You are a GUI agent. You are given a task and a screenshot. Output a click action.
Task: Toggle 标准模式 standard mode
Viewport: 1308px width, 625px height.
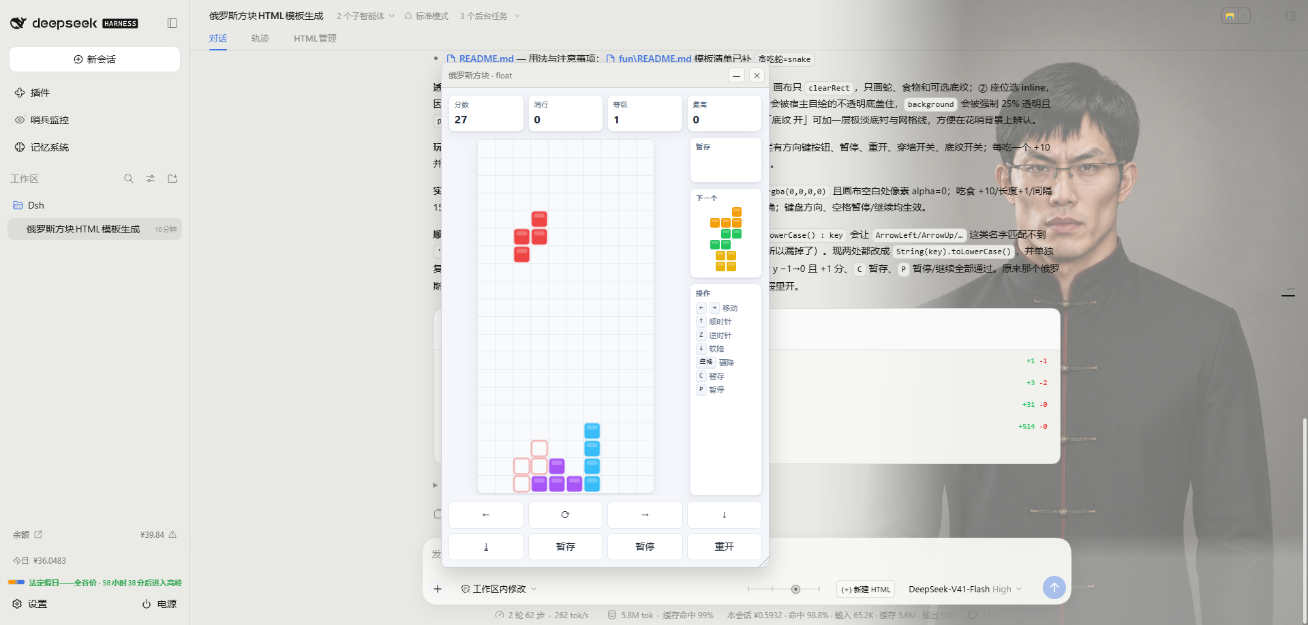426,16
